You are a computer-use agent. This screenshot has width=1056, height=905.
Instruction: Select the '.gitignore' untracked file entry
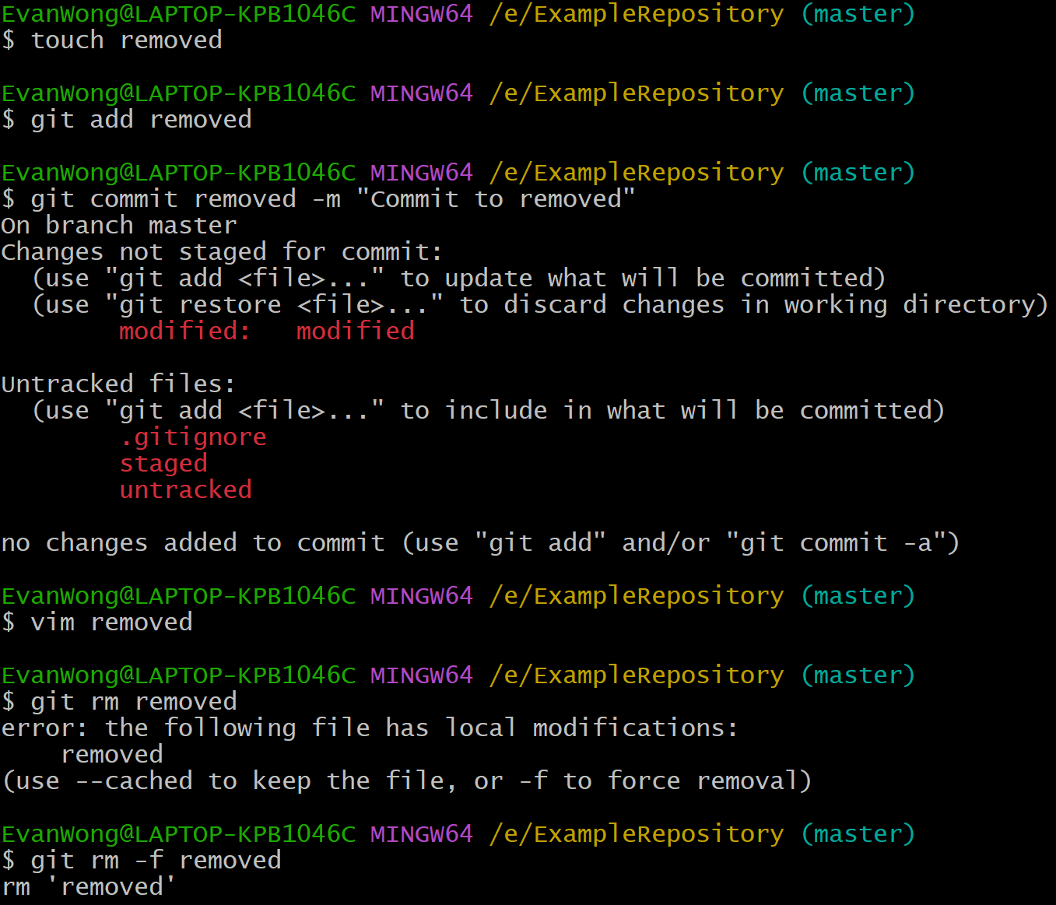pyautogui.click(x=193, y=437)
